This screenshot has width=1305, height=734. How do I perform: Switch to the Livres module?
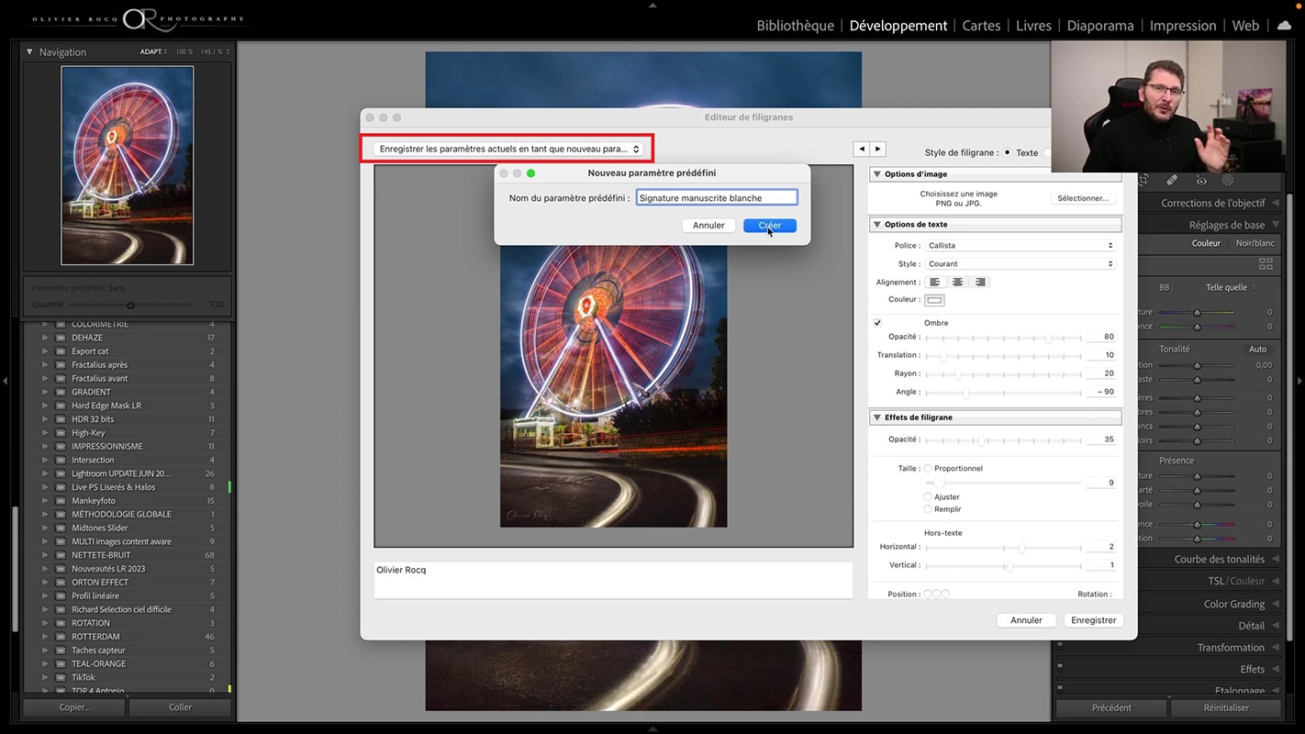point(1033,26)
